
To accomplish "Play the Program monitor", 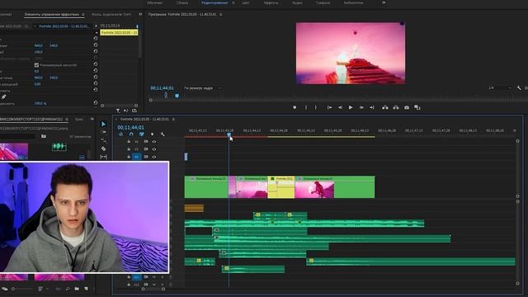I will coord(351,107).
